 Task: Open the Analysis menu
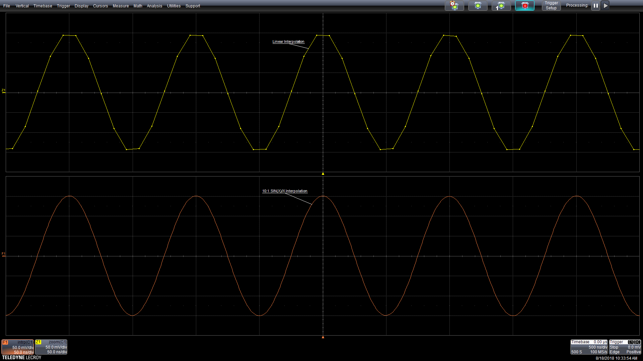pyautogui.click(x=154, y=6)
